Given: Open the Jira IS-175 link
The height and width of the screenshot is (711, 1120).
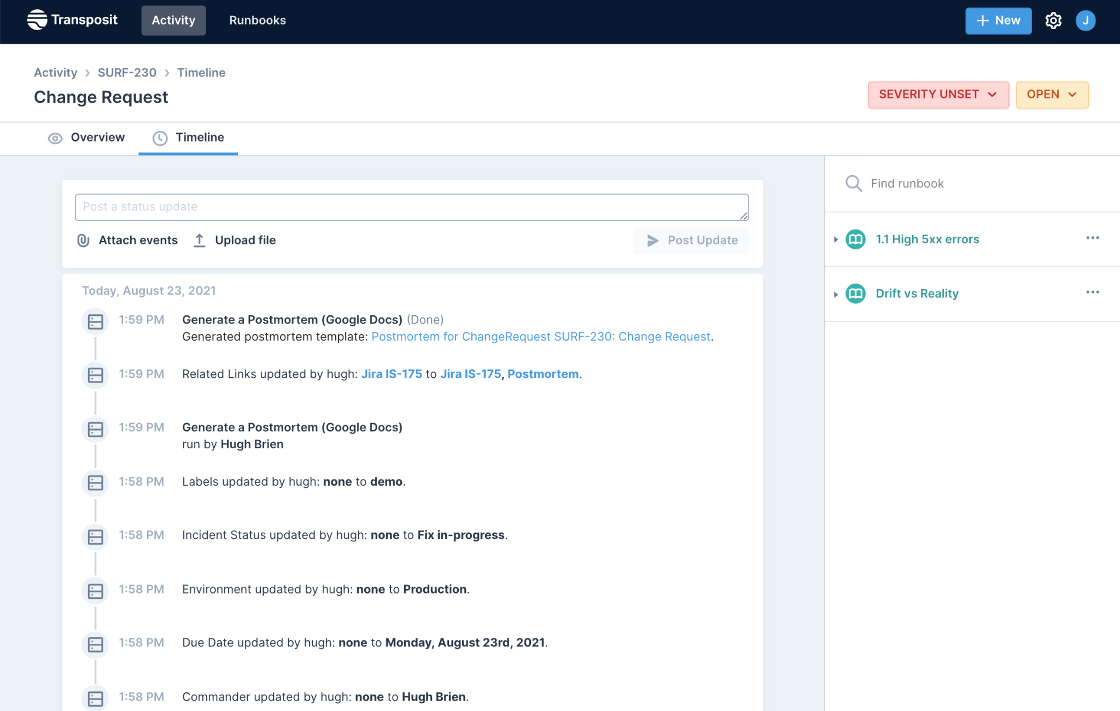Looking at the screenshot, I should [392, 374].
